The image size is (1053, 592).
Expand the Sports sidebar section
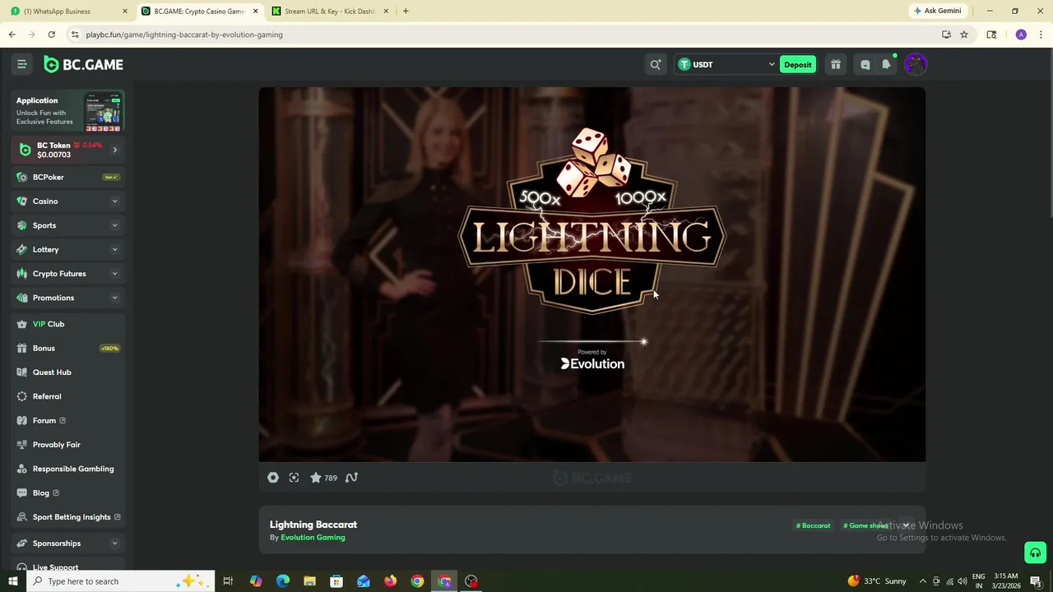click(114, 225)
